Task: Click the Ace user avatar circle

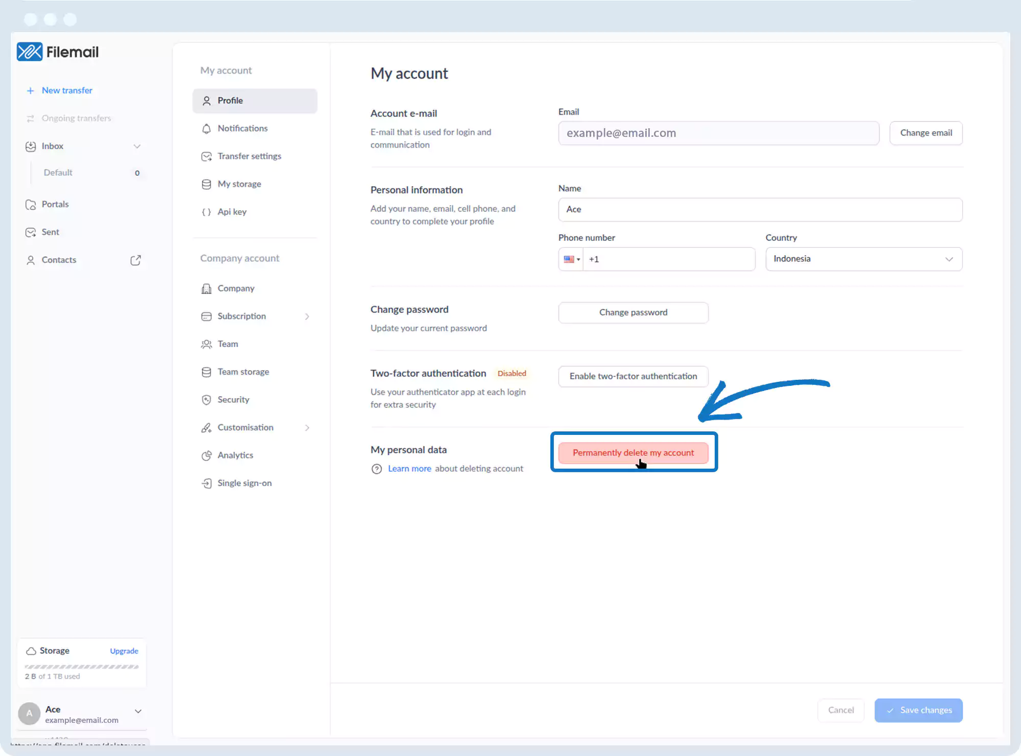Action: point(29,714)
